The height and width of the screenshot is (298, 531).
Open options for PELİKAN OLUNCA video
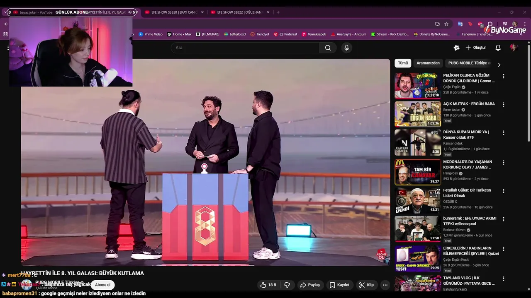(x=504, y=76)
